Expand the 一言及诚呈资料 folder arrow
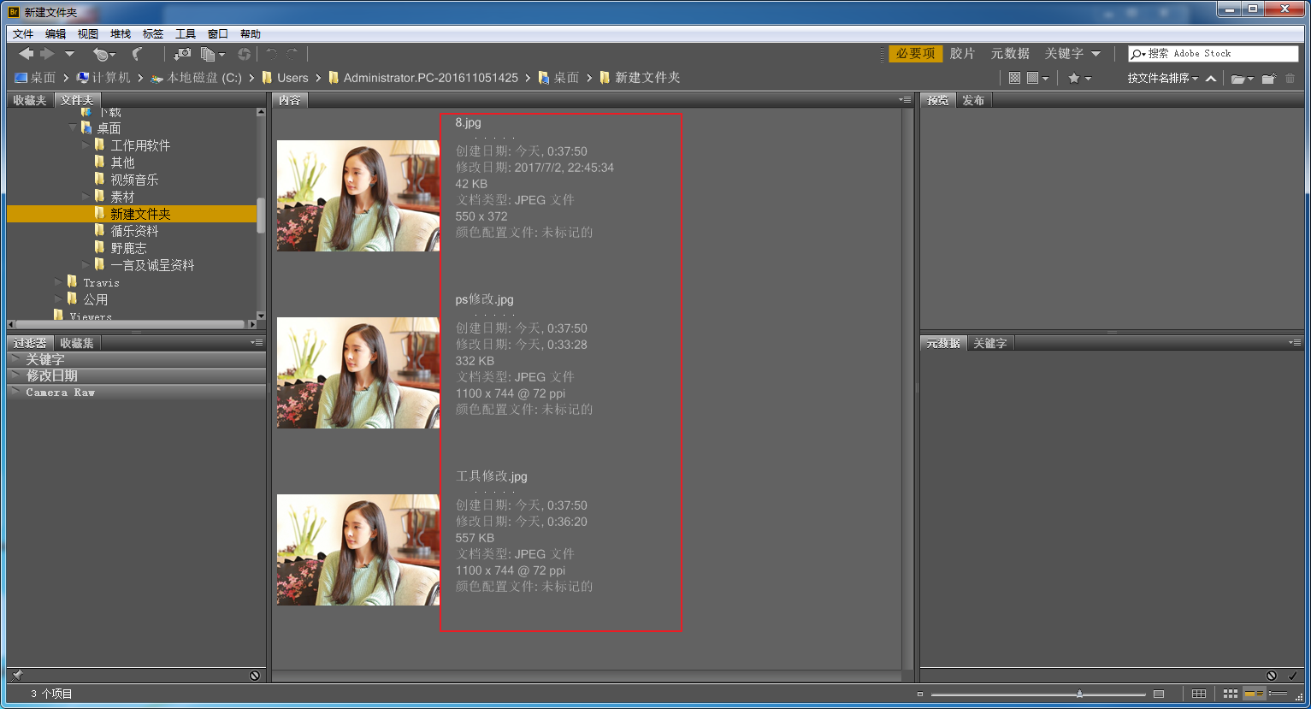The width and height of the screenshot is (1311, 709). [x=86, y=265]
